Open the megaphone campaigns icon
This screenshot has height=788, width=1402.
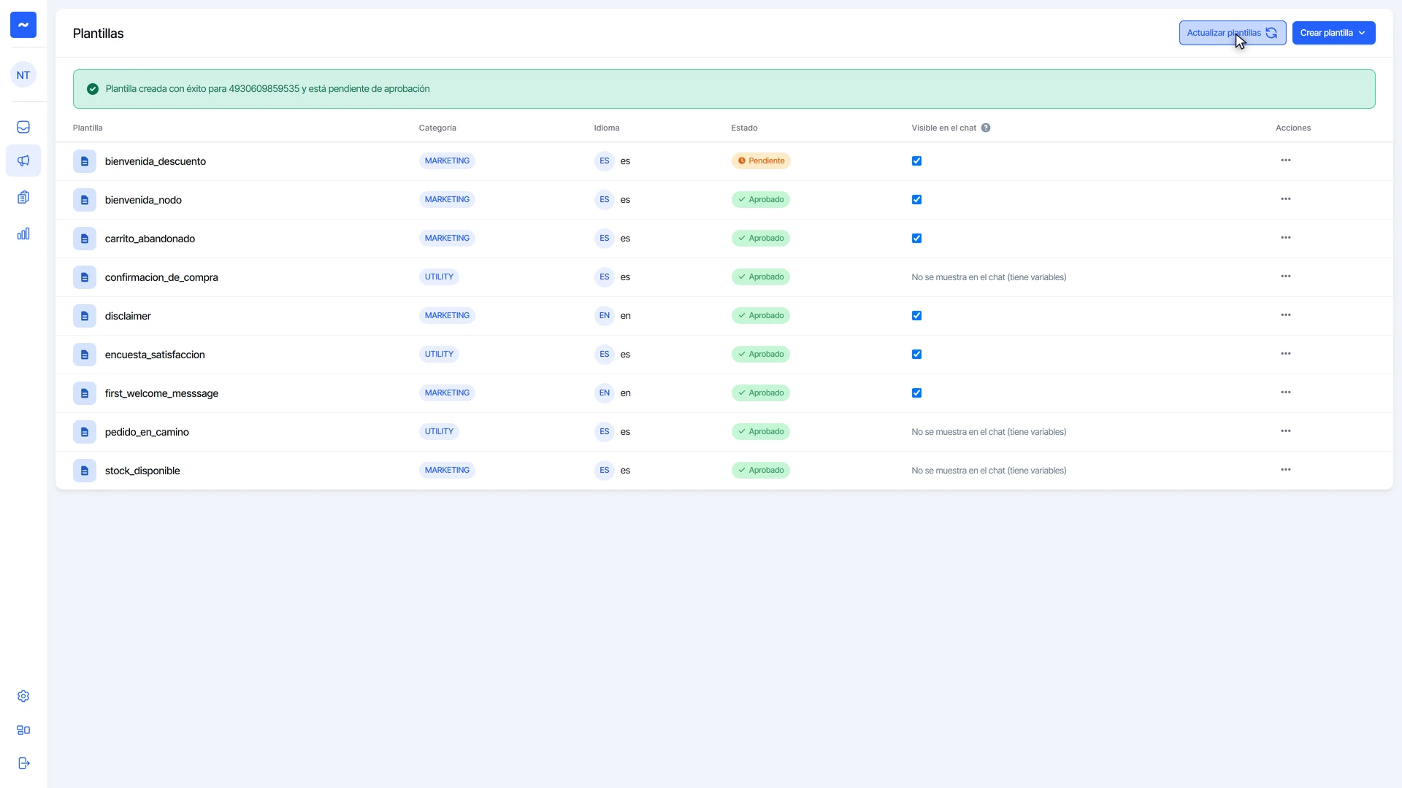click(x=23, y=161)
